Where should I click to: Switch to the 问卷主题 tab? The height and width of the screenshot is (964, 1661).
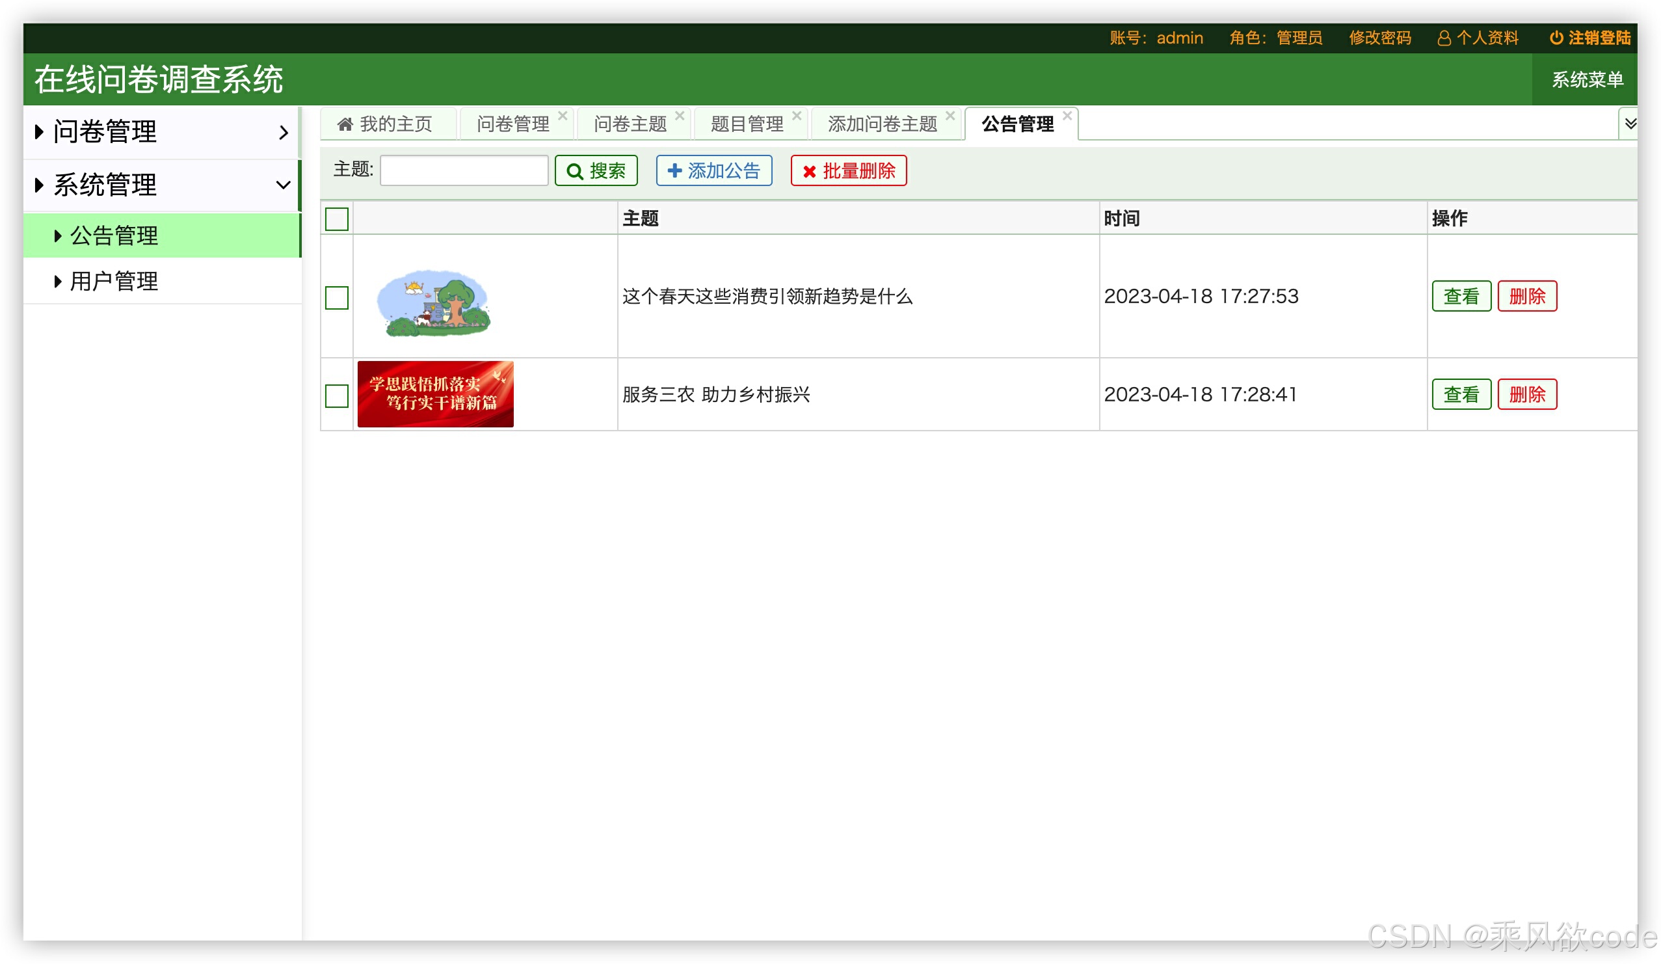click(630, 124)
